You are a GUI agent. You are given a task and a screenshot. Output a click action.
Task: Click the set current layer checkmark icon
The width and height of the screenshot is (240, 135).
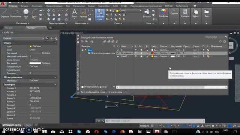click(x=117, y=42)
